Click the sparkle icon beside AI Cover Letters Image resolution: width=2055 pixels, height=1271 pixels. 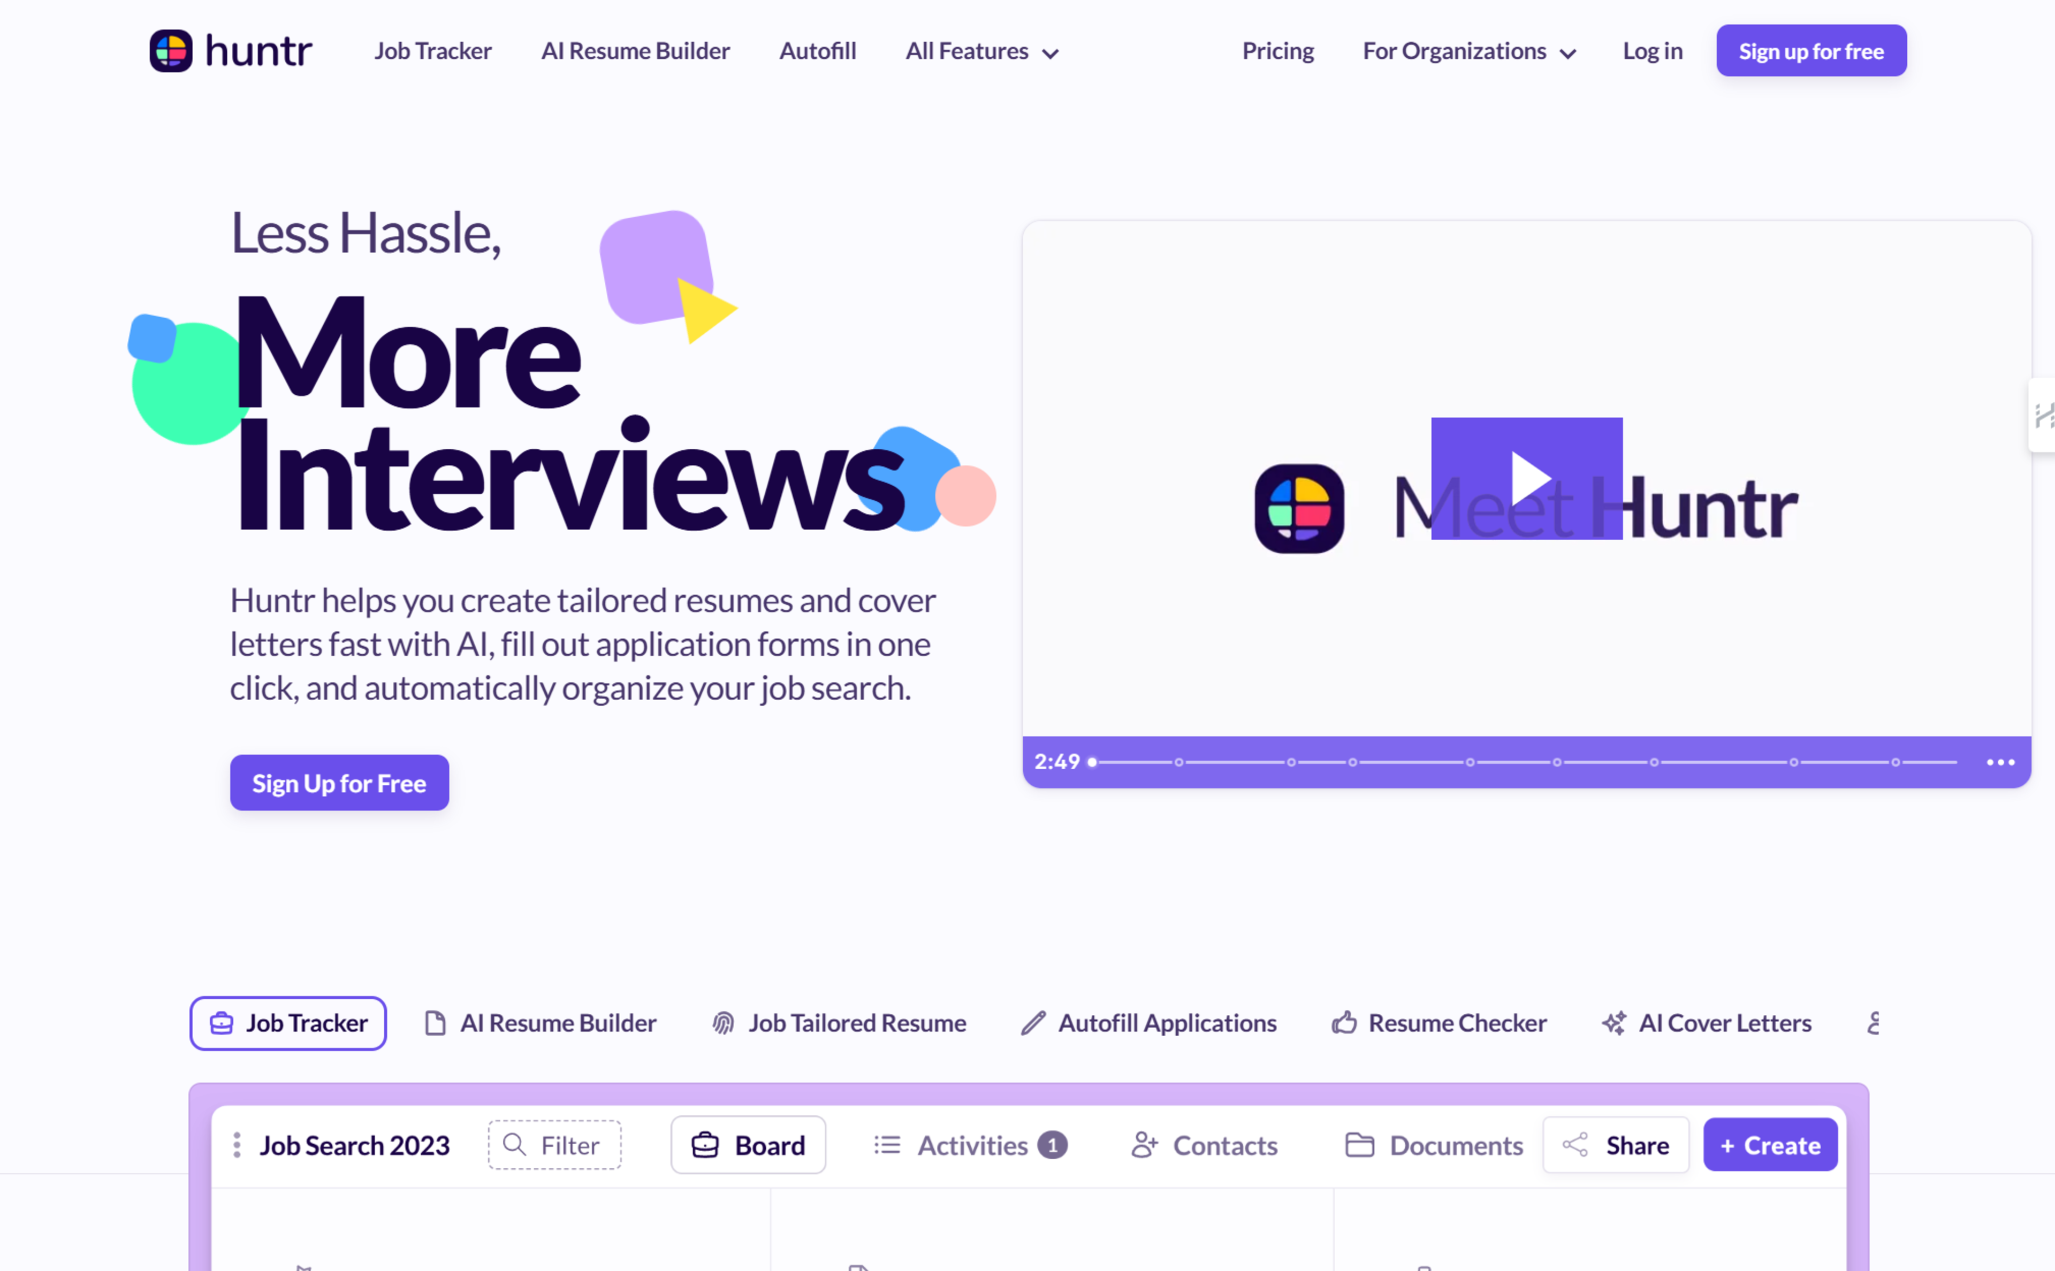click(1613, 1023)
